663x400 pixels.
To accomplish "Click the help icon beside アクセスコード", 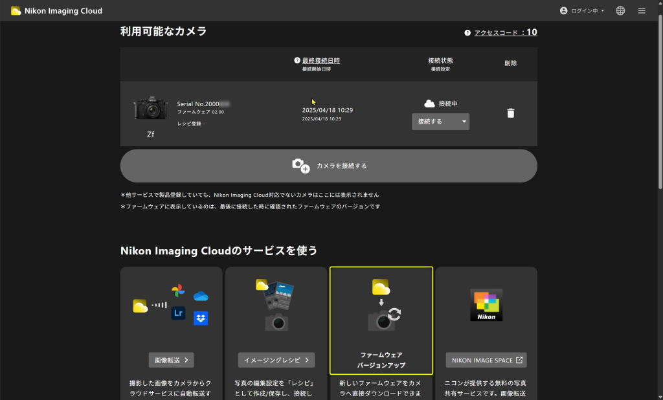I will point(467,33).
